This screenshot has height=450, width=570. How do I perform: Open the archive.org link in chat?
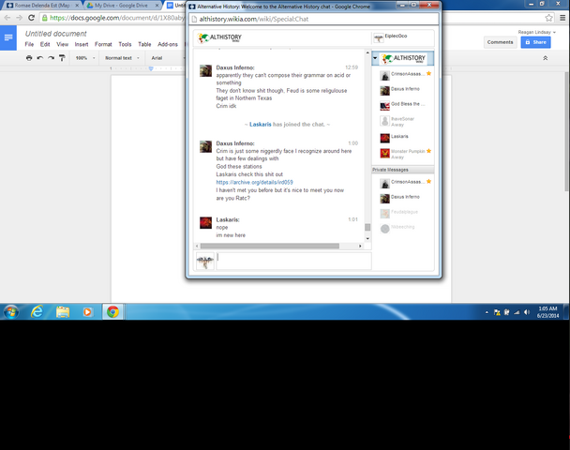coord(254,182)
